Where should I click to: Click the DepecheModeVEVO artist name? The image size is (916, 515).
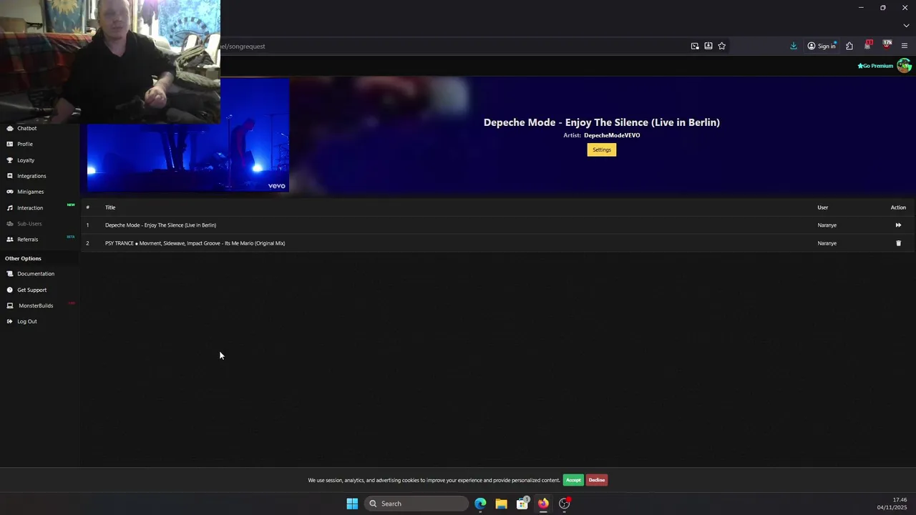612,135
